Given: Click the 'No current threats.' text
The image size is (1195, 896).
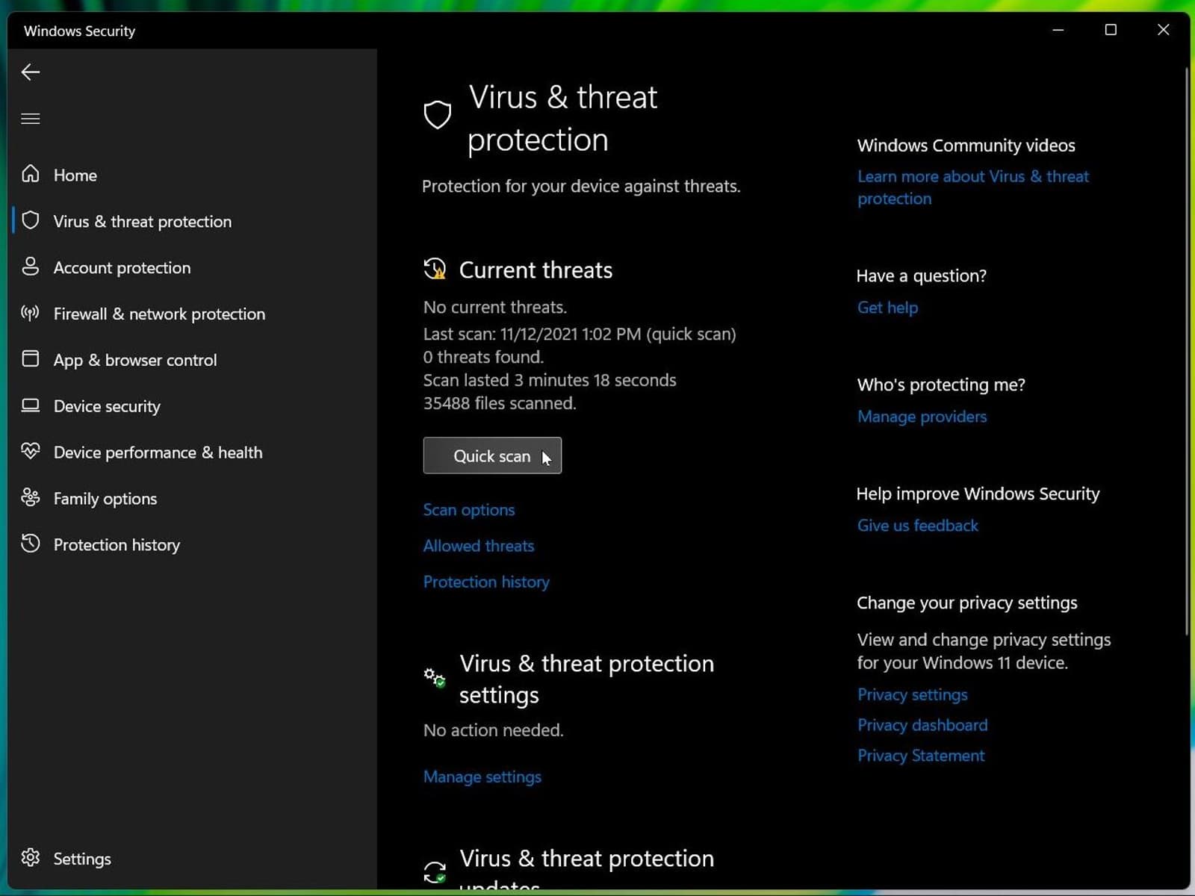Looking at the screenshot, I should tap(495, 308).
